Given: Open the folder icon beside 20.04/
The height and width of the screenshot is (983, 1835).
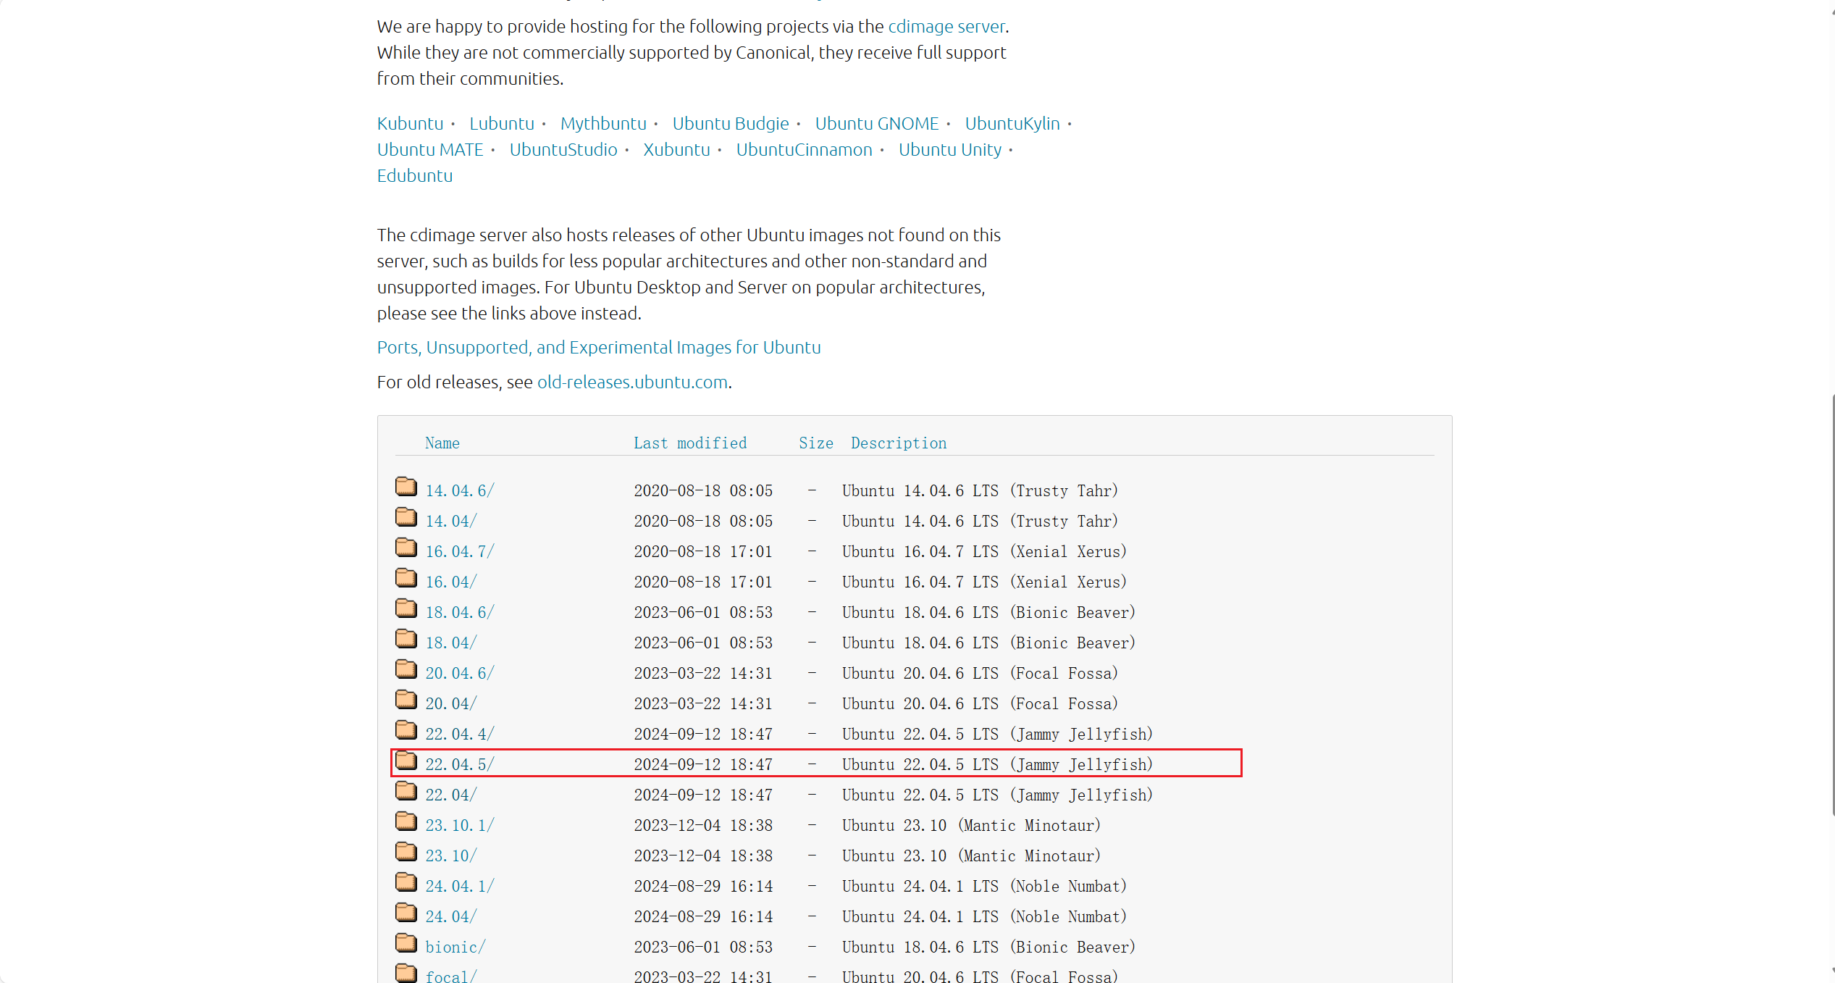Looking at the screenshot, I should click(406, 699).
